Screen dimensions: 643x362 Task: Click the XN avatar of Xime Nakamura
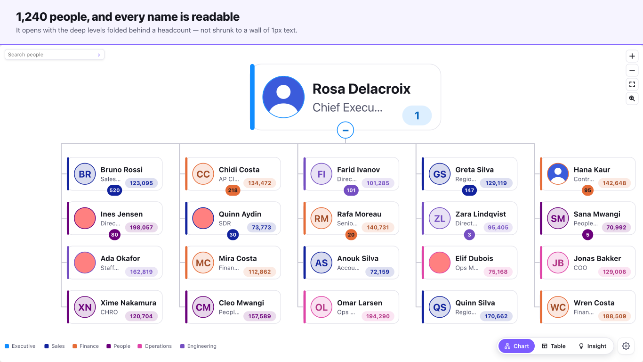tap(85, 307)
